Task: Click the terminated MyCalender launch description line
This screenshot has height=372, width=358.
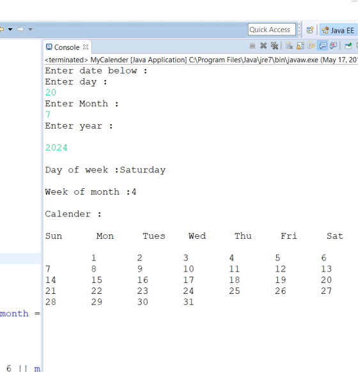Action: tap(201, 60)
